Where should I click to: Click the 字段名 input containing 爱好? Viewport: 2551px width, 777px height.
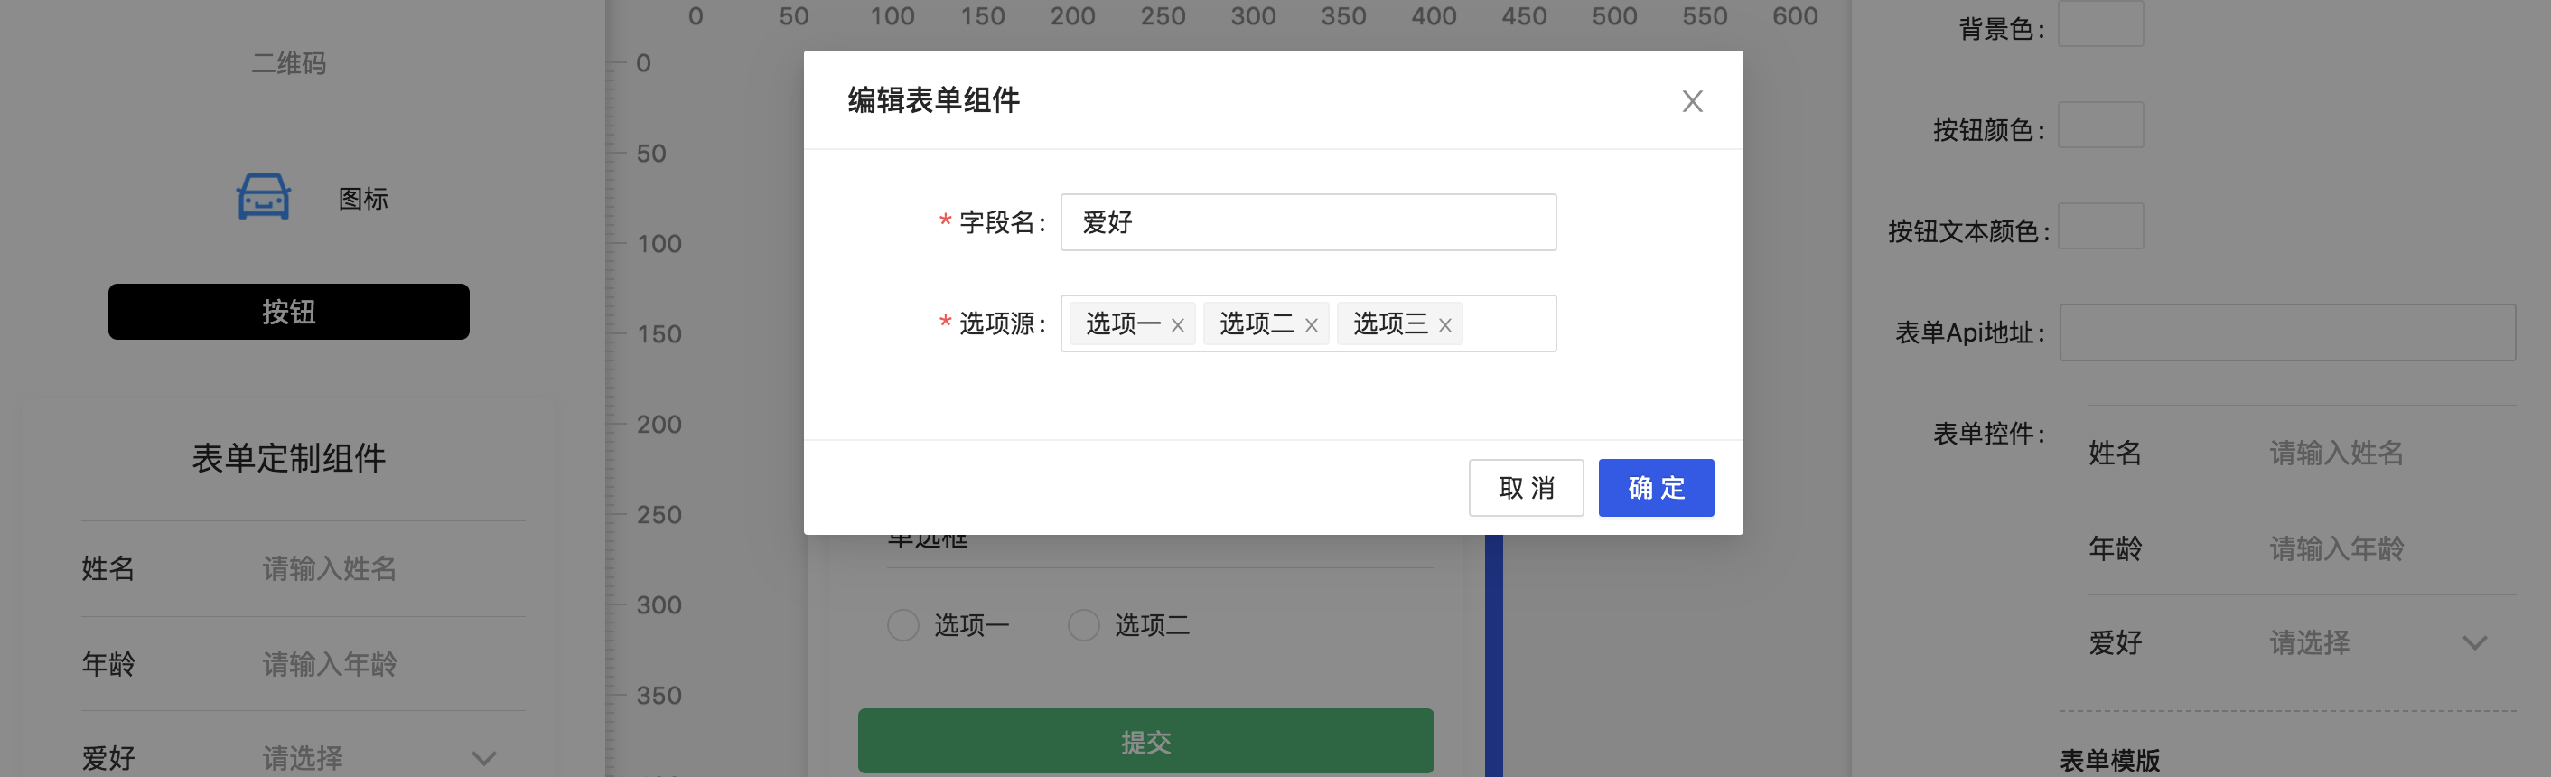1307,222
